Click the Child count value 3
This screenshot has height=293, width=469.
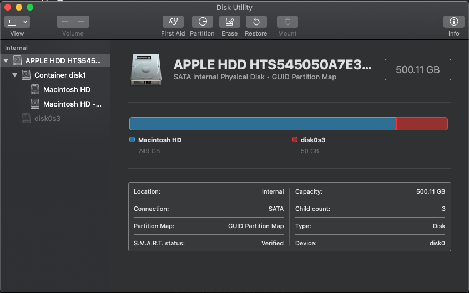click(443, 209)
